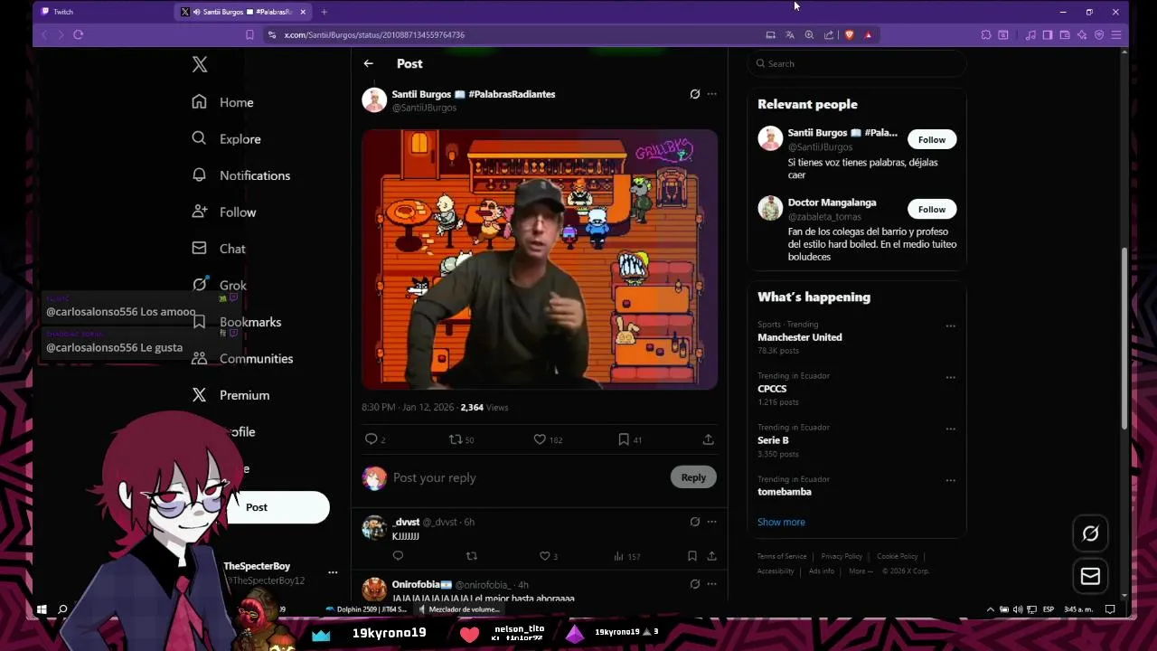Repost _dvvst's reply
Image resolution: width=1157 pixels, height=651 pixels.
pos(471,556)
